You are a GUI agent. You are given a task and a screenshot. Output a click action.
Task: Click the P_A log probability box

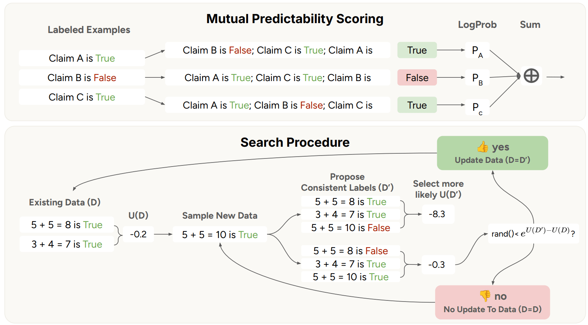coord(477,51)
